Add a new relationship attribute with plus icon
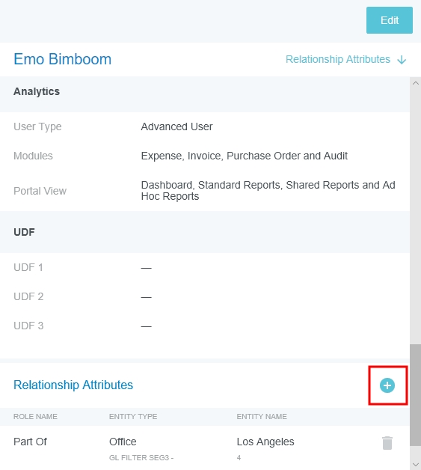 387,385
